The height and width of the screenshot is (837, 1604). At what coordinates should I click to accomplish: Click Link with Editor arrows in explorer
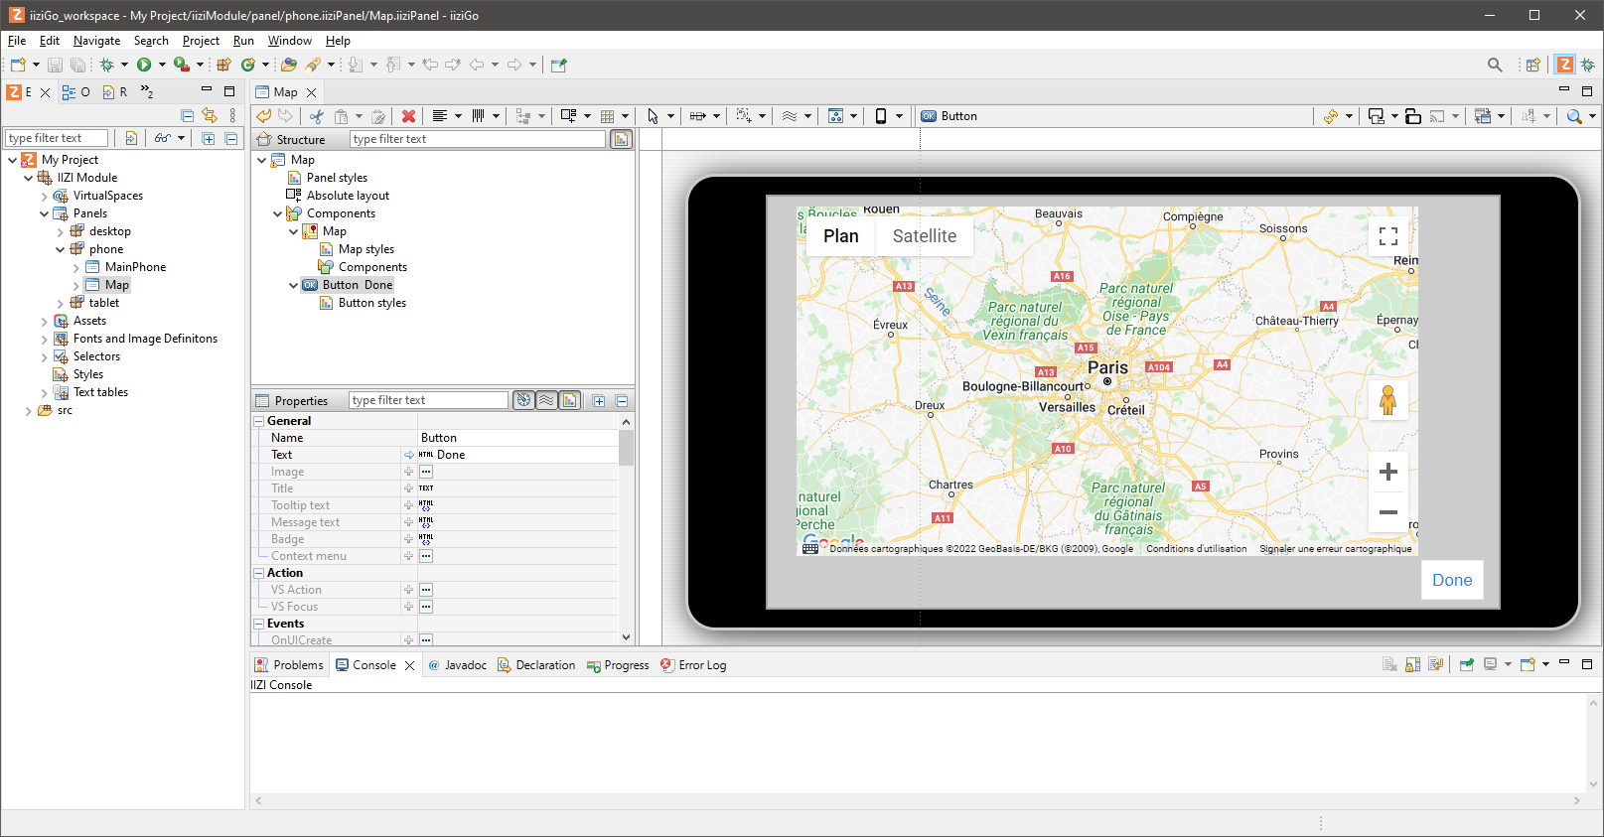tap(209, 115)
